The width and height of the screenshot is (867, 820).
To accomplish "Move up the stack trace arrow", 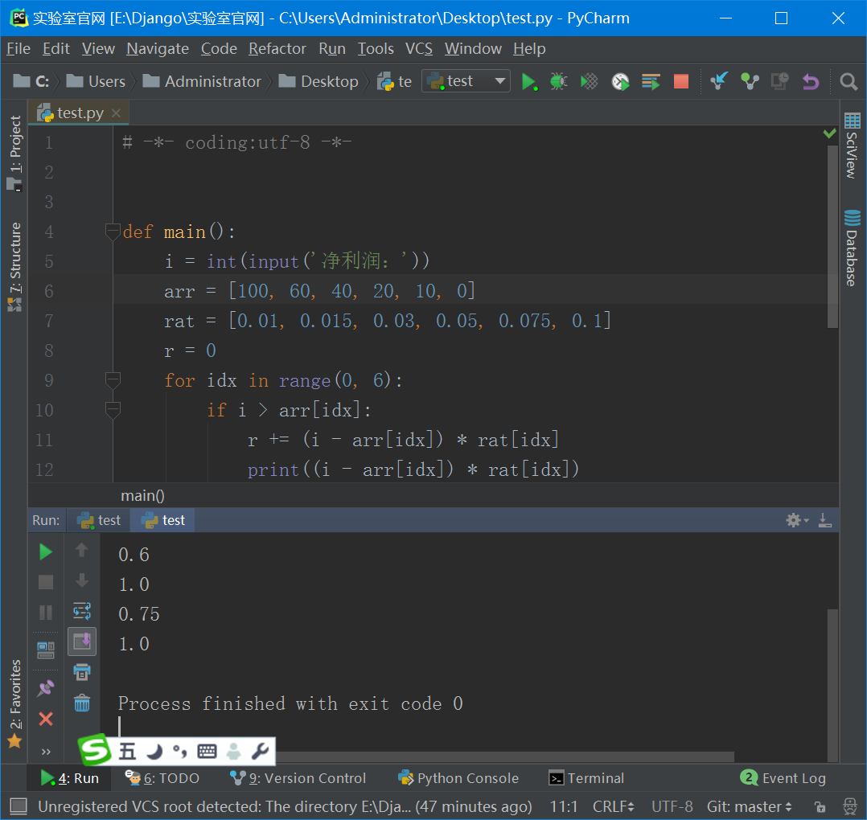I will click(82, 549).
